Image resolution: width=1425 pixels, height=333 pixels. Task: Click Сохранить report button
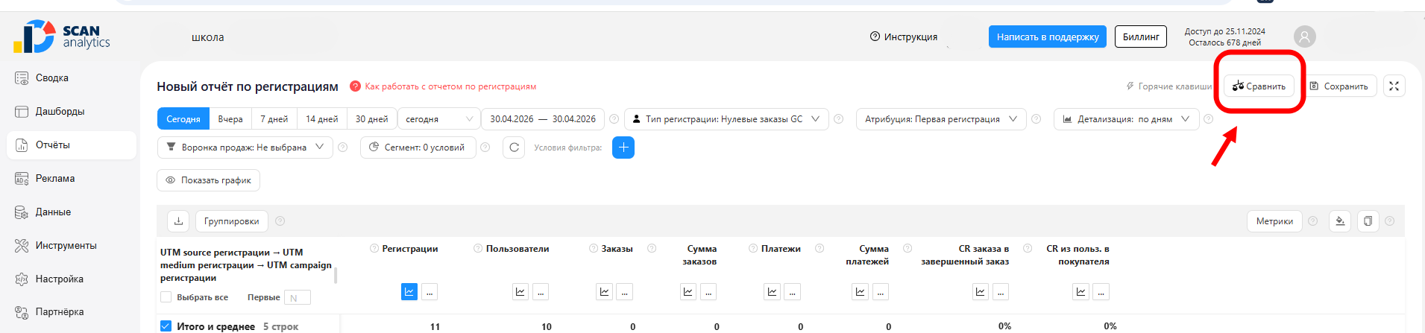1339,86
